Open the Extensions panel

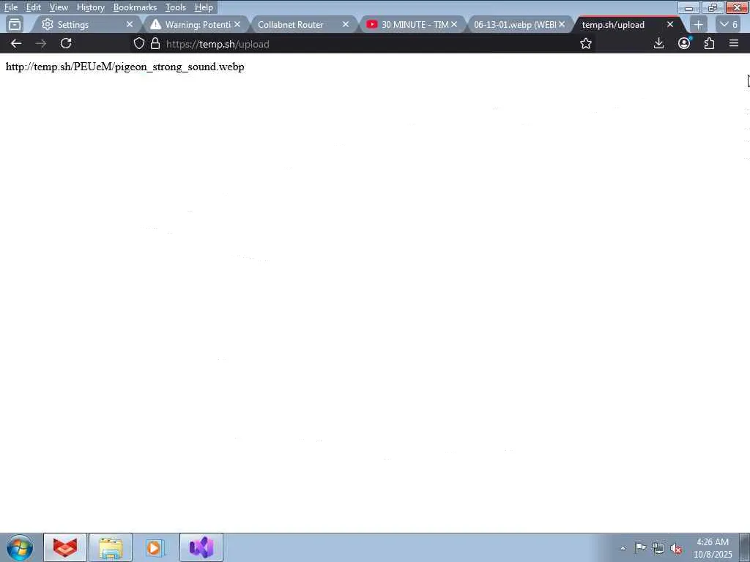[709, 43]
